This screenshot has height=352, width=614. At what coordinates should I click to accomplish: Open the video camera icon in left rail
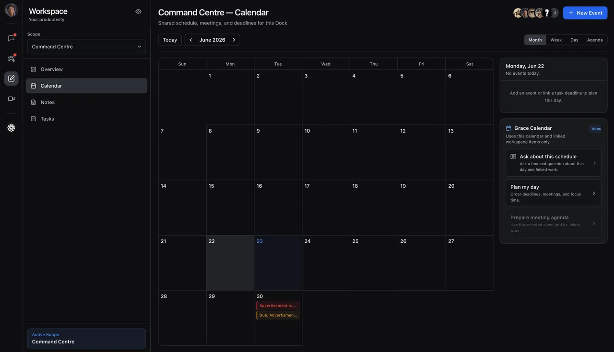pyautogui.click(x=11, y=99)
